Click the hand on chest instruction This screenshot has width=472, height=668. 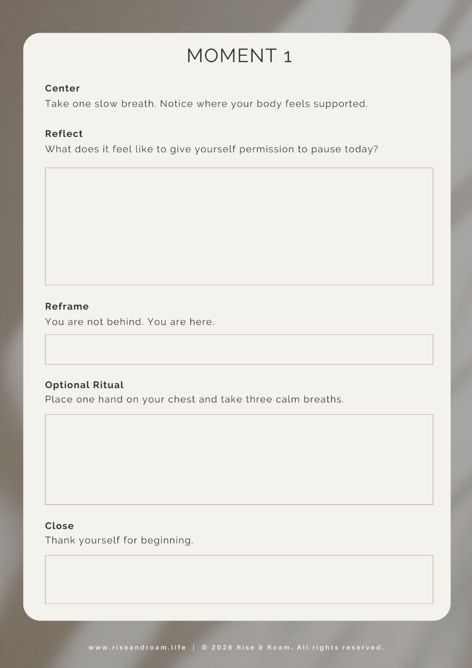pos(195,399)
